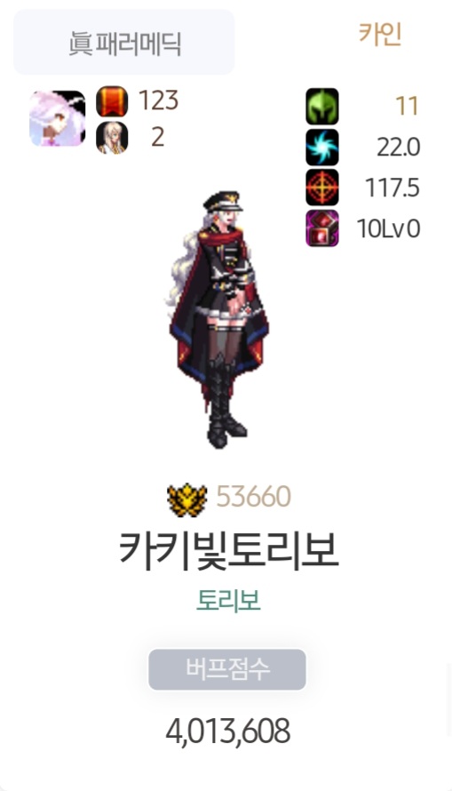Click the red banner fame icon

click(112, 101)
